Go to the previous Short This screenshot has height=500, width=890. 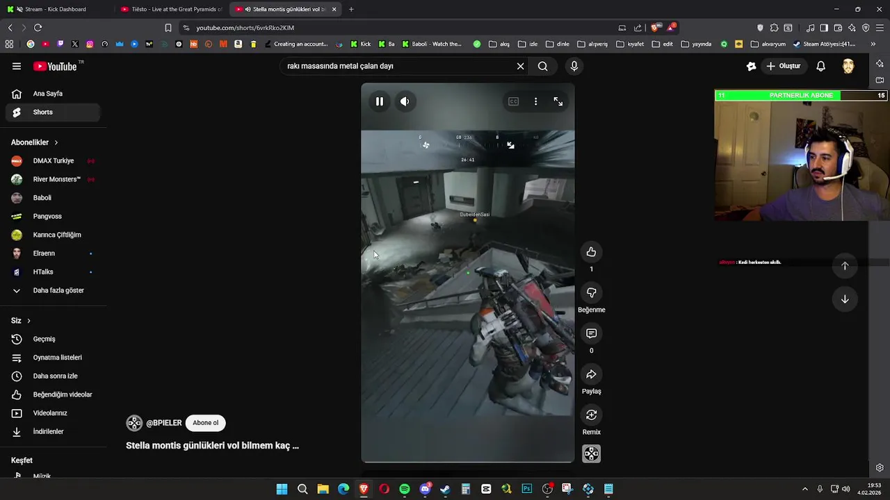coord(845,266)
